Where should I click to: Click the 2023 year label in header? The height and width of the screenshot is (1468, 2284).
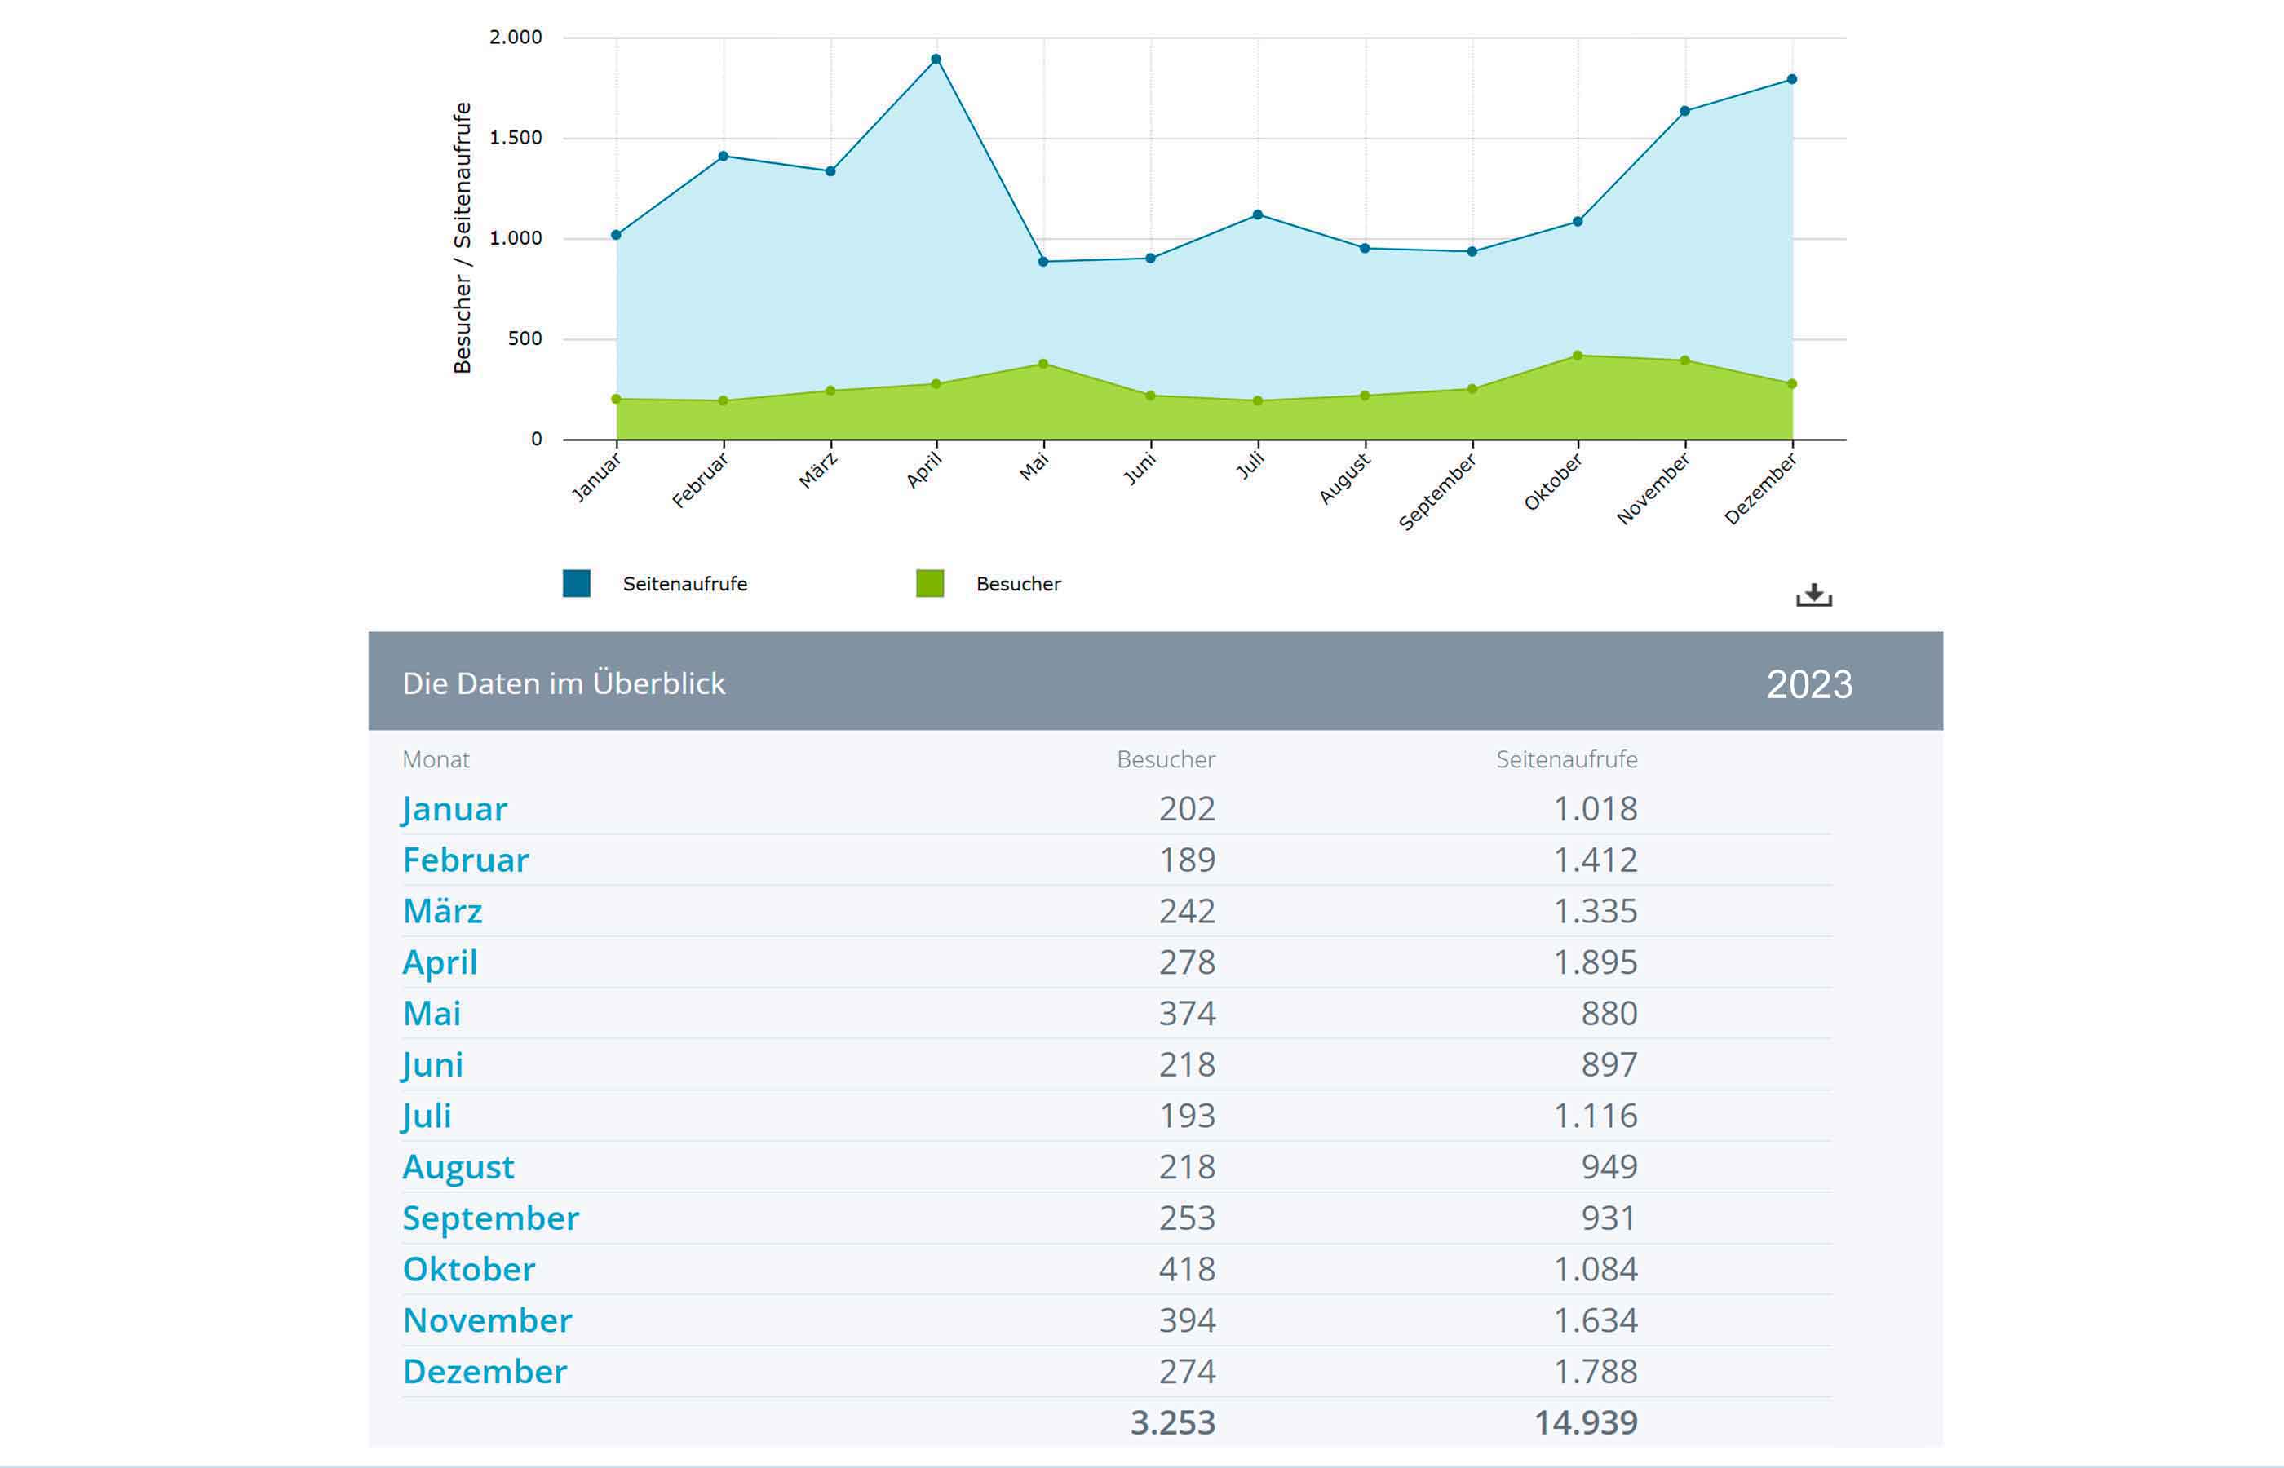1808,684
